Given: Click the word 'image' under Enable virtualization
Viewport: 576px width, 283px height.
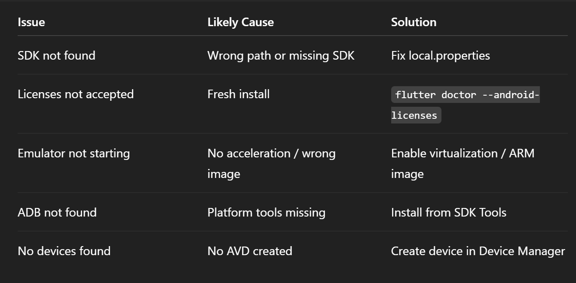Looking at the screenshot, I should [x=407, y=175].
